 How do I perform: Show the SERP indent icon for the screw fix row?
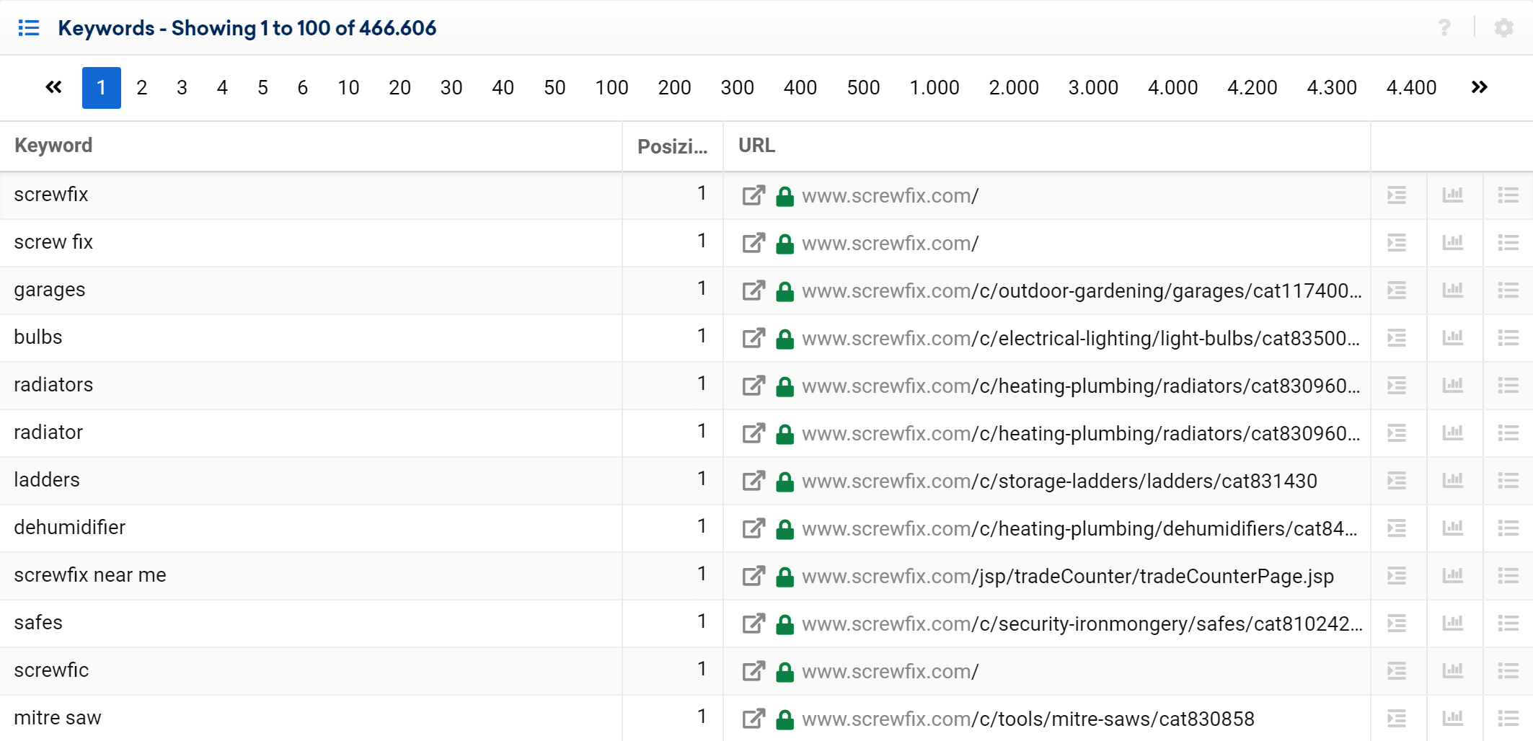(1397, 243)
